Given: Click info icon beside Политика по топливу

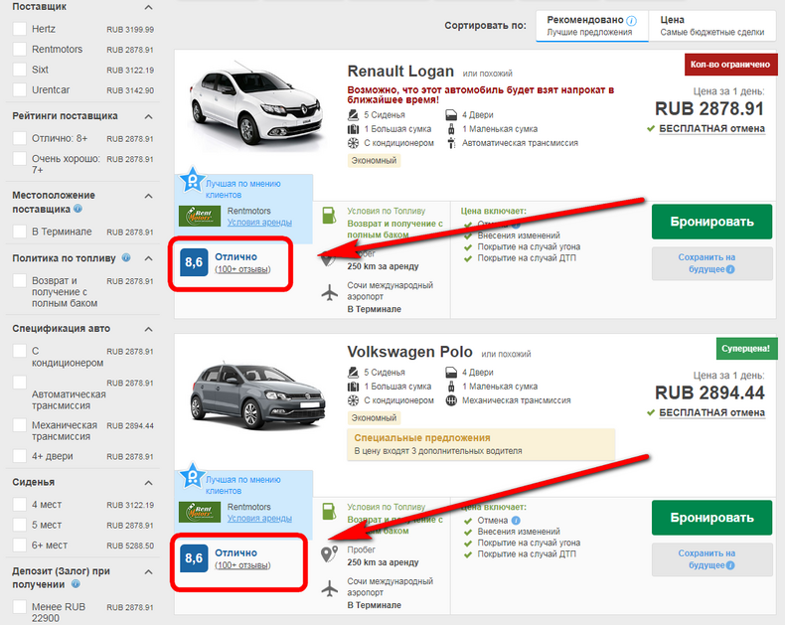Looking at the screenshot, I should click(x=126, y=258).
